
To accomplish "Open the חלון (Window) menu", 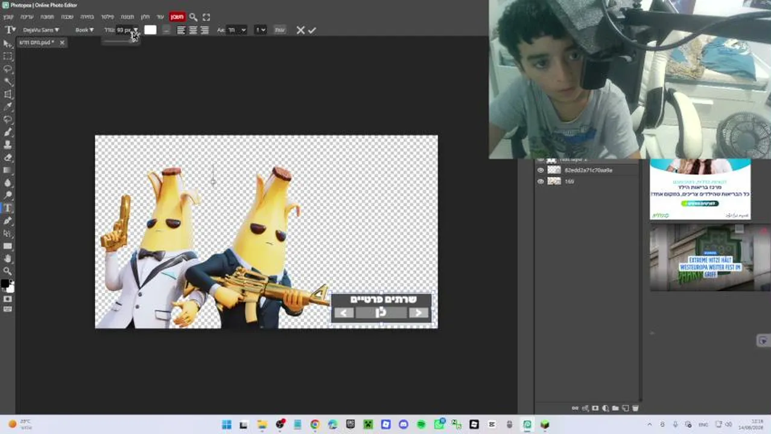I will (145, 17).
